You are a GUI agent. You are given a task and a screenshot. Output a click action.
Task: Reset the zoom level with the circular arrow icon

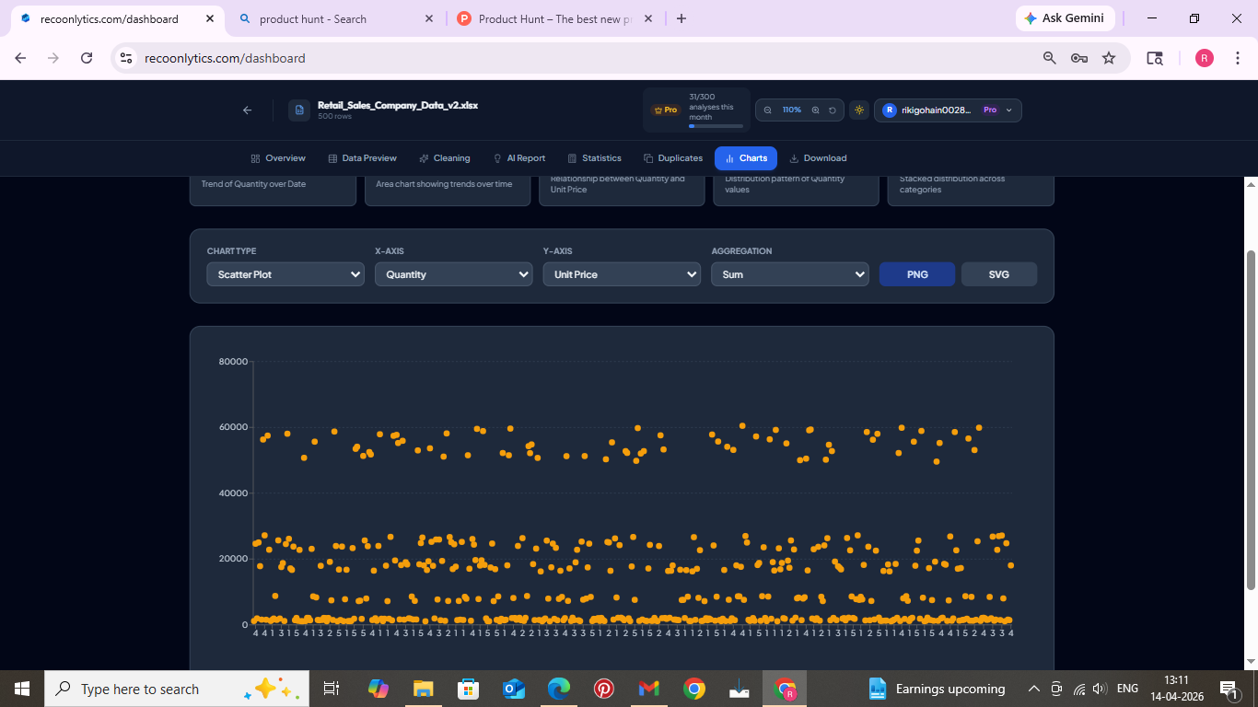coord(833,110)
